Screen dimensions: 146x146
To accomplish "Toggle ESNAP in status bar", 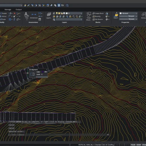I will click(139, 145).
